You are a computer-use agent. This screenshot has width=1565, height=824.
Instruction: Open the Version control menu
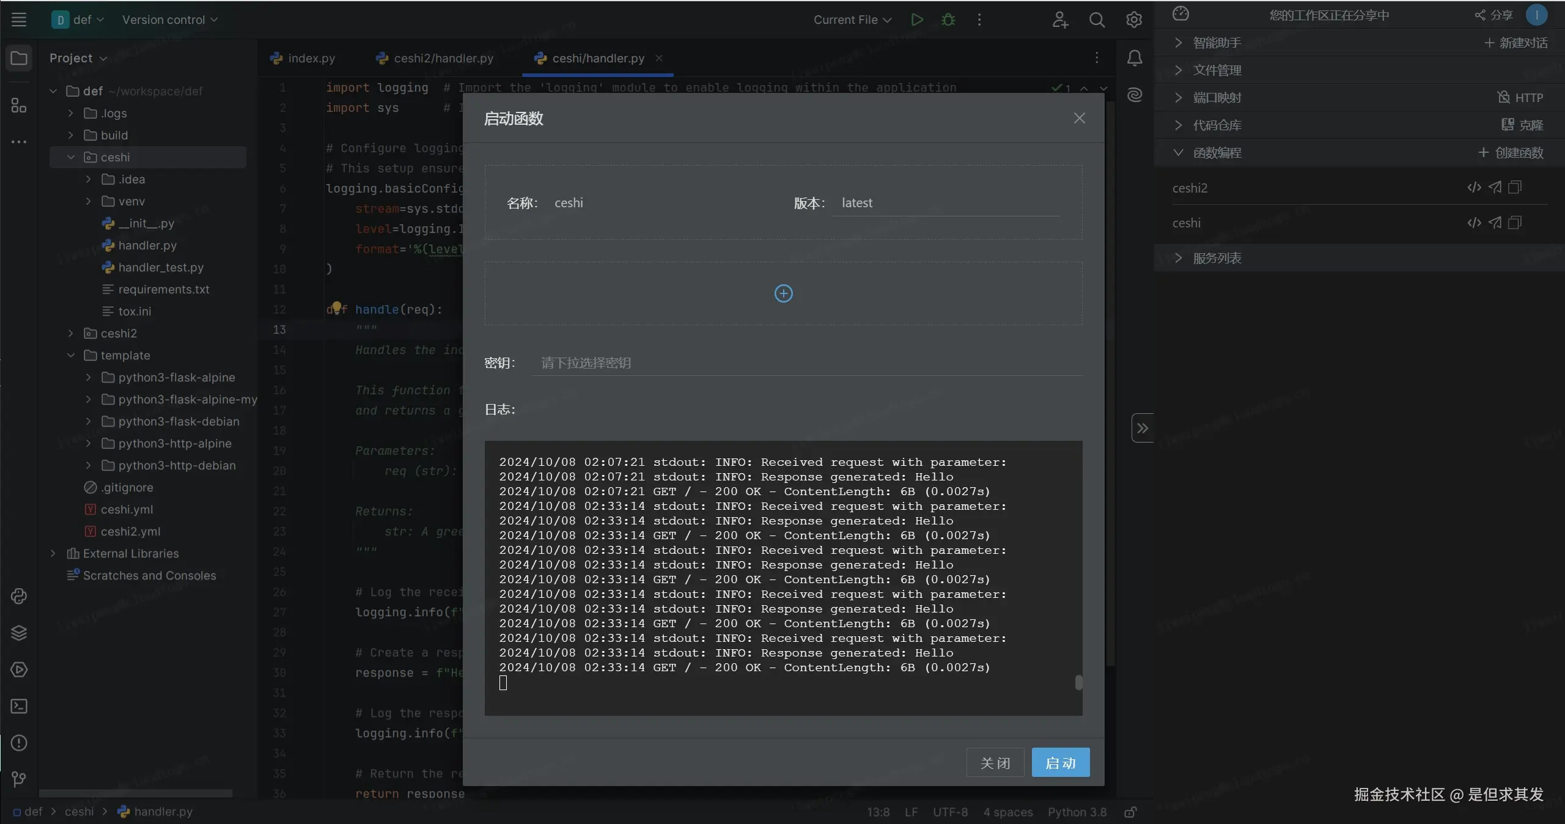tap(169, 20)
